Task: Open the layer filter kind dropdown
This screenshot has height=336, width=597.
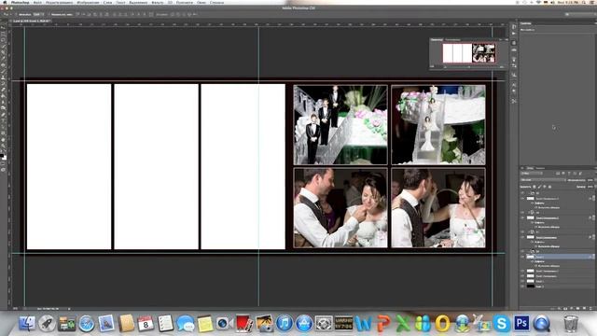Action: [533, 174]
